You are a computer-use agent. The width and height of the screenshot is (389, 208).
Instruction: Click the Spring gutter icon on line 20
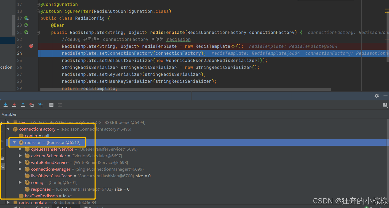tap(26, 25)
